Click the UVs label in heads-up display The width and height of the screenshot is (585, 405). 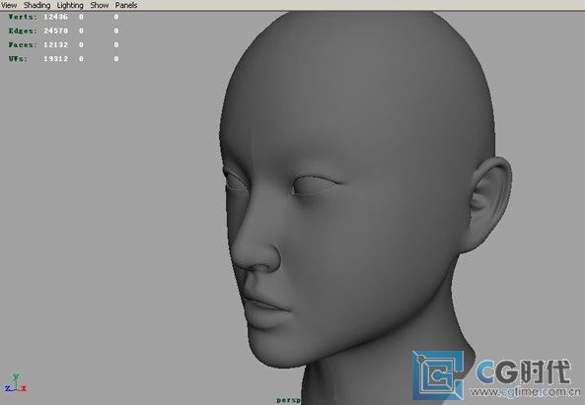coord(18,59)
